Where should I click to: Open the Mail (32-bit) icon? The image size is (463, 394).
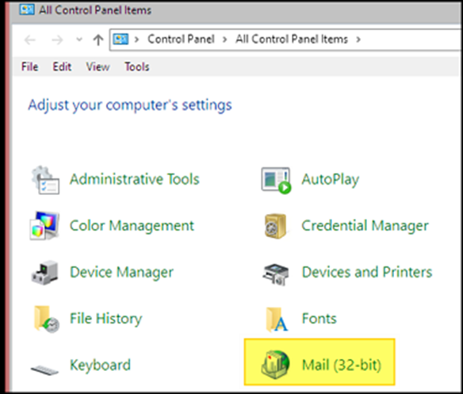(x=275, y=365)
